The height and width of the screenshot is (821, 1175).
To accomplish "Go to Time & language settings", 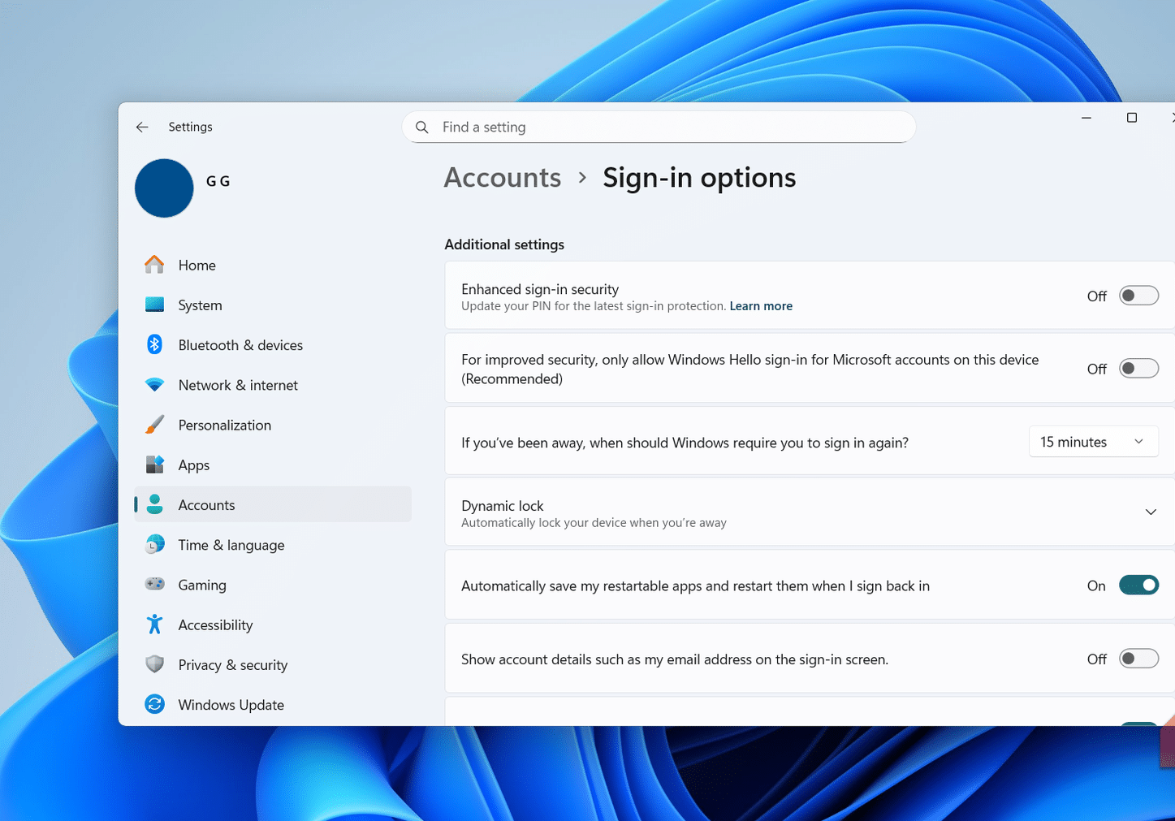I will coord(273,545).
